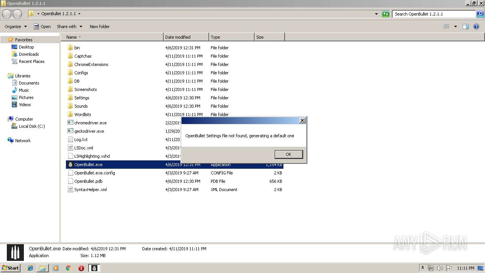Sort by the Name column header

112,37
